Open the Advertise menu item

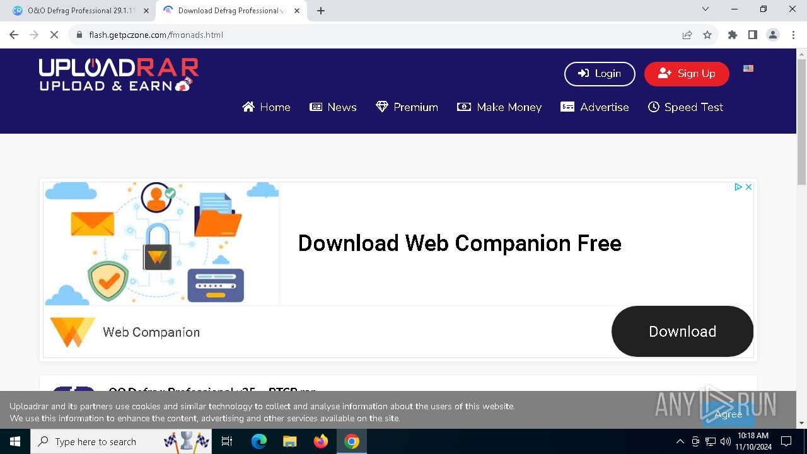click(595, 107)
